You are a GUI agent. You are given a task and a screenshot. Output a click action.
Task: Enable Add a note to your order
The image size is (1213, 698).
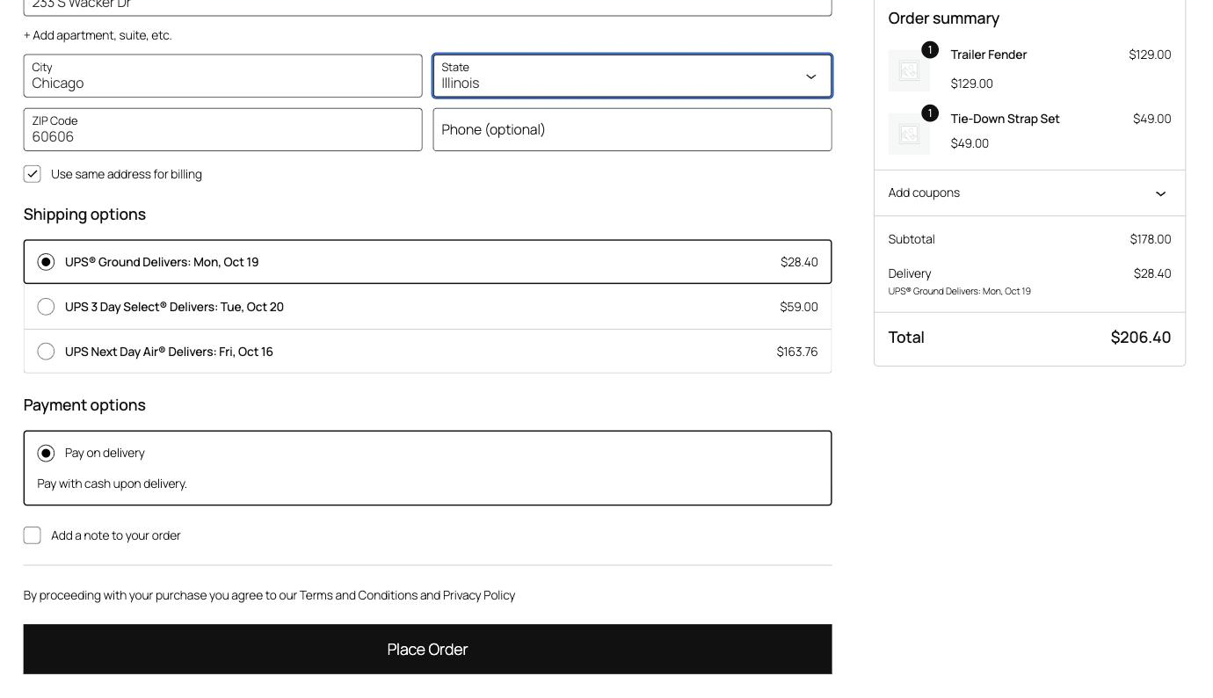[33, 535]
